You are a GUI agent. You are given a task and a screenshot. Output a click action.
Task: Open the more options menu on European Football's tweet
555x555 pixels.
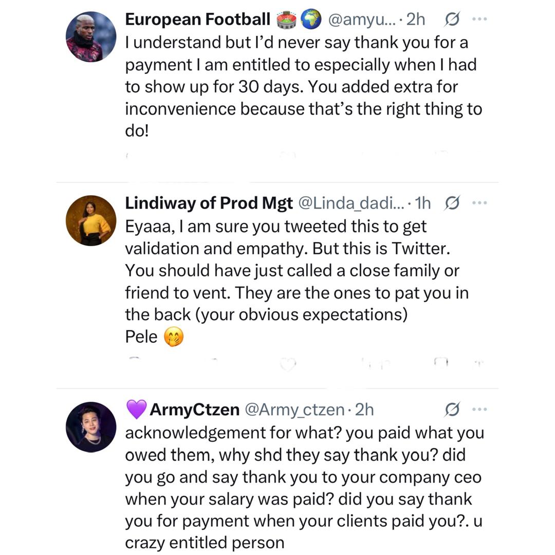(480, 18)
